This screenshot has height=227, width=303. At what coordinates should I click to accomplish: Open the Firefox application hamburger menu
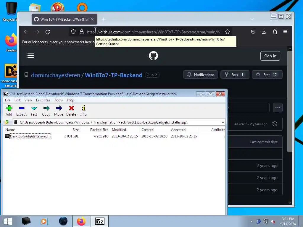285,32
